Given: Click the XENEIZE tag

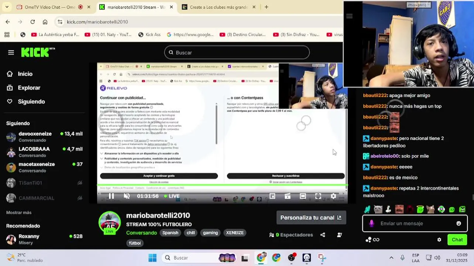Looking at the screenshot, I should tap(235, 233).
